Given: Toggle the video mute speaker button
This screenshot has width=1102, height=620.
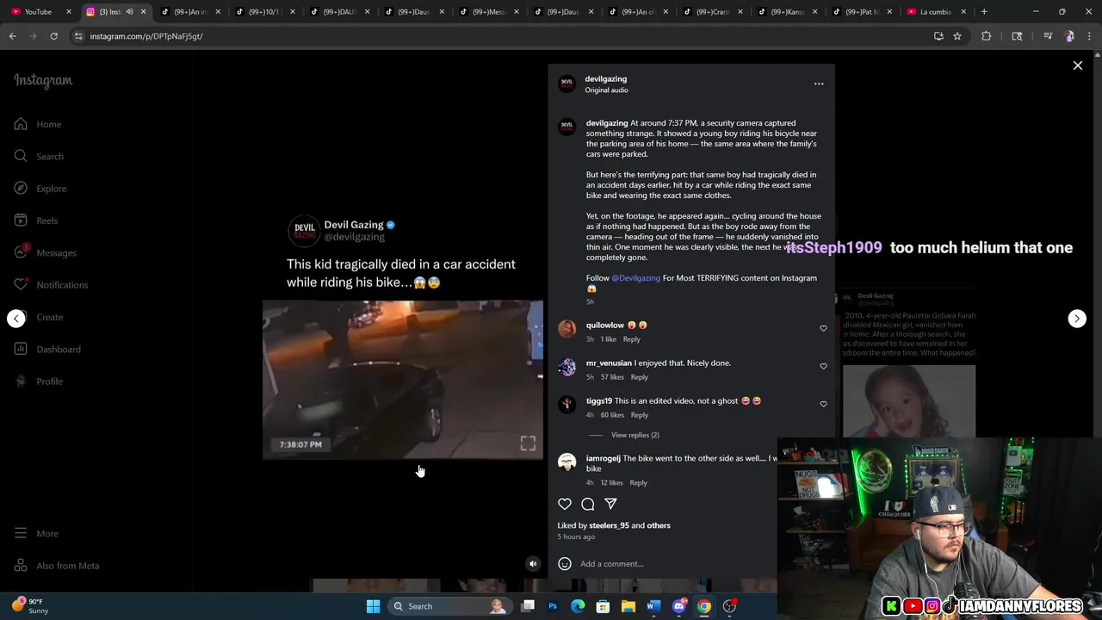Looking at the screenshot, I should (x=533, y=564).
